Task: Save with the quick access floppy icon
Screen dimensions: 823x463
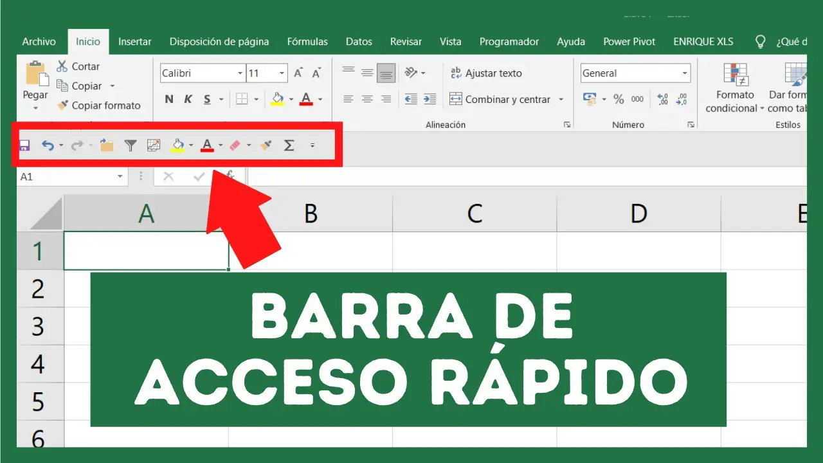Action: click(24, 145)
